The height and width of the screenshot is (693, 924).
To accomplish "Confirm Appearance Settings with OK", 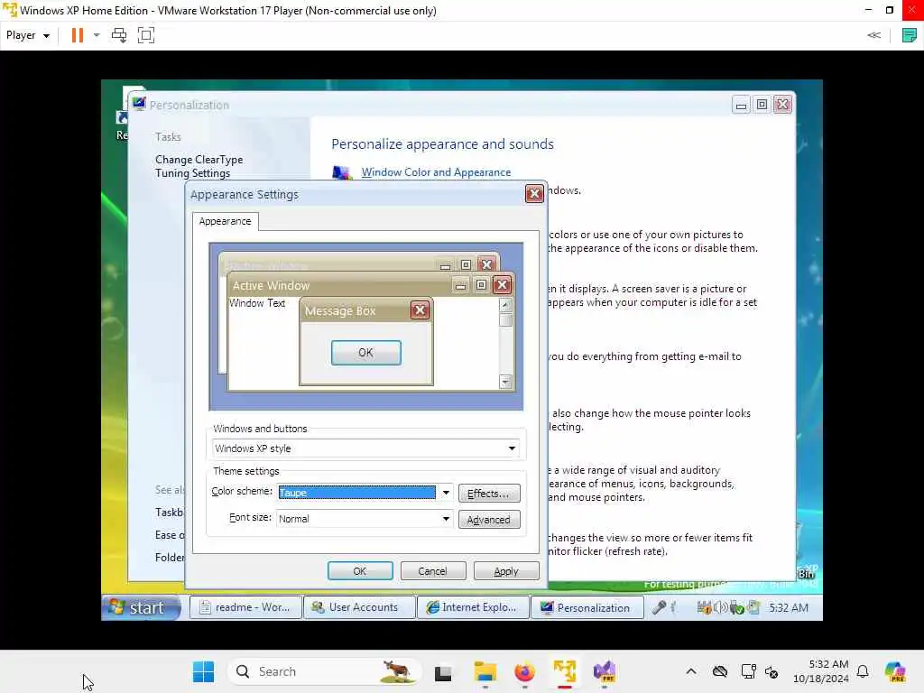I will (360, 571).
